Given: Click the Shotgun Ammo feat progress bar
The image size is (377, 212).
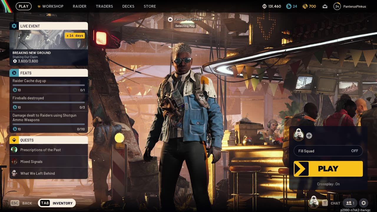Looking at the screenshot, I should (49, 124).
